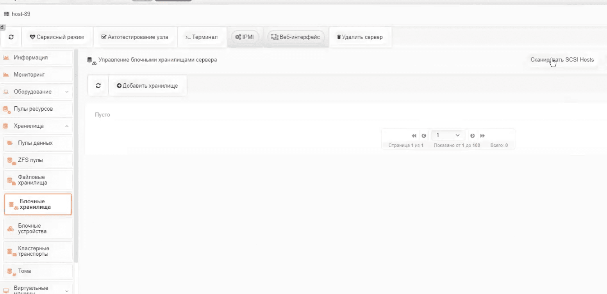Open the IPMI panel

point(245,37)
